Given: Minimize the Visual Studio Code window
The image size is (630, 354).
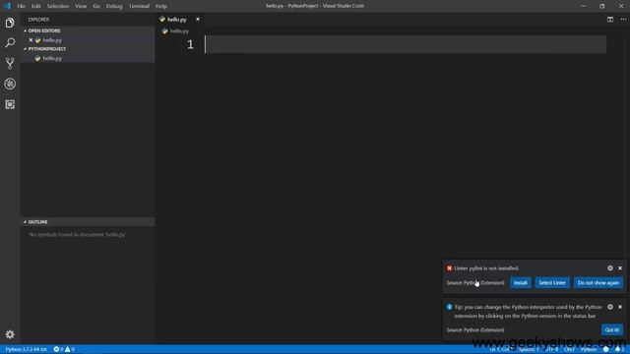Looking at the screenshot, I should (x=583, y=6).
